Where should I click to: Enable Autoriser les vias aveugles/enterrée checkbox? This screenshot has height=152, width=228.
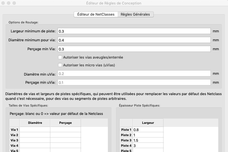[x=60, y=57]
